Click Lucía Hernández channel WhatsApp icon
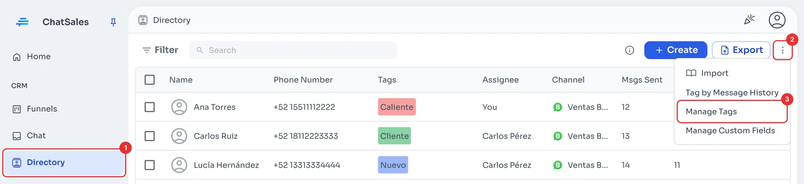Viewport: 804px width, 184px height. [x=557, y=165]
